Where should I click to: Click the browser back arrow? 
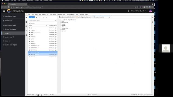click(3, 7)
